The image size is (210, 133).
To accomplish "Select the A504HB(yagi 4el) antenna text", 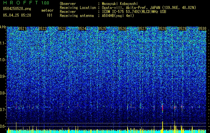I will click(118, 16).
